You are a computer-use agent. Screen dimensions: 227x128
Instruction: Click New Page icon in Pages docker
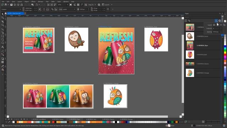186,21
